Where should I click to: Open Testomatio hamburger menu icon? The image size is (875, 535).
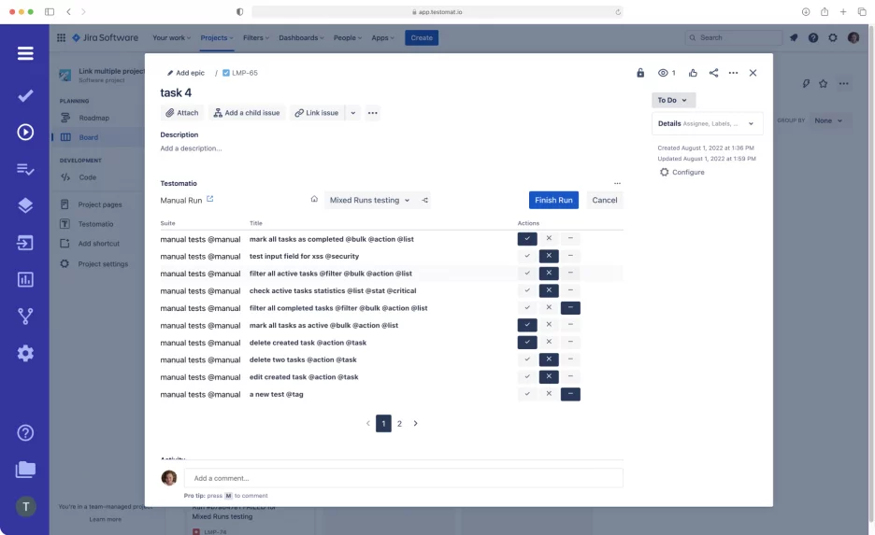coord(25,53)
